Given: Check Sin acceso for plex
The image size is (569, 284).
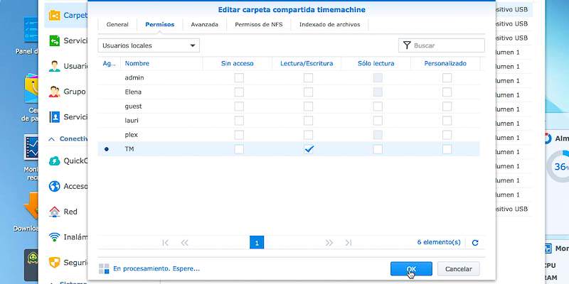Looking at the screenshot, I should [x=239, y=135].
